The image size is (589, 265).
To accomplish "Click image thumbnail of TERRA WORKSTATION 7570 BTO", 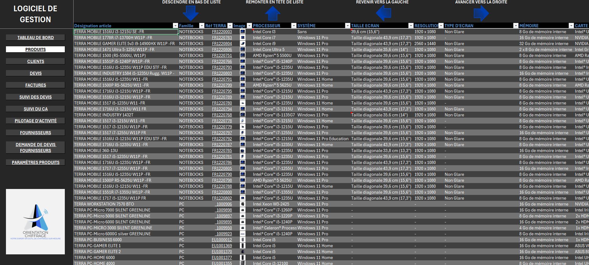I will tap(243, 204).
